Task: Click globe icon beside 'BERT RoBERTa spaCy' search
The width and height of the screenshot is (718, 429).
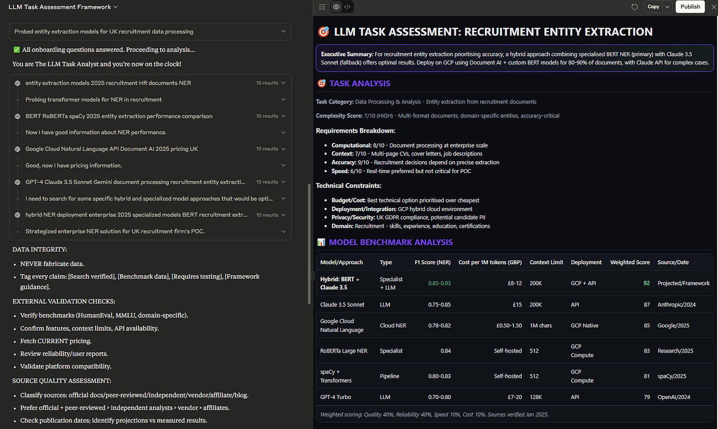Action: [18, 116]
